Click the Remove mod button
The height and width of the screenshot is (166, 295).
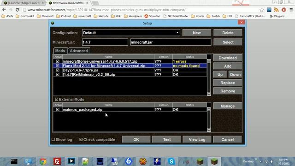pos(228,91)
